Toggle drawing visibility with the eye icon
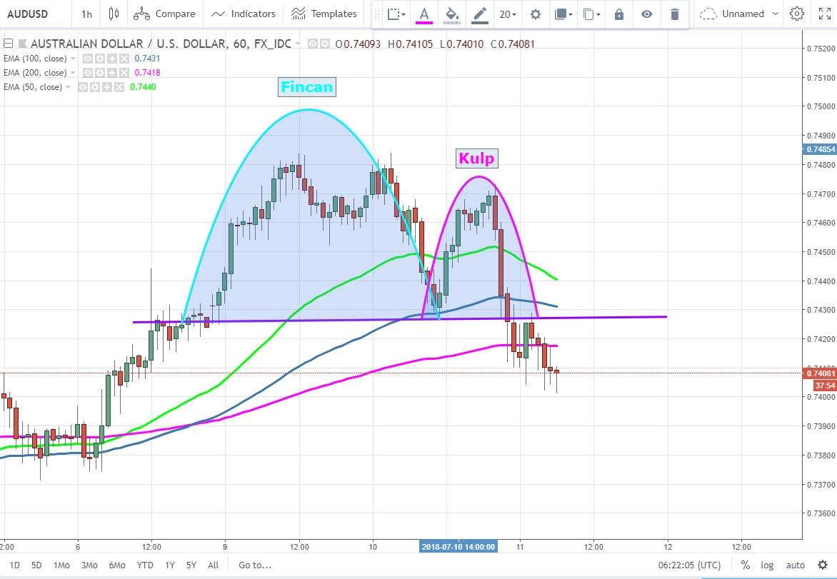Viewport: 837px width, 579px height. pos(646,14)
